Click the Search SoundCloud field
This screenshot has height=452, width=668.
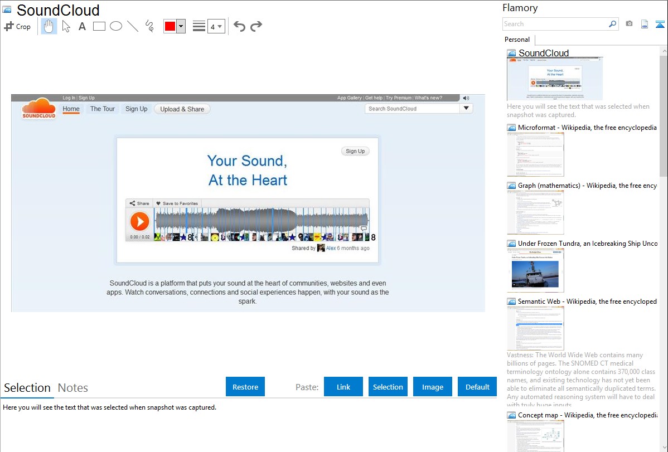[x=413, y=109]
